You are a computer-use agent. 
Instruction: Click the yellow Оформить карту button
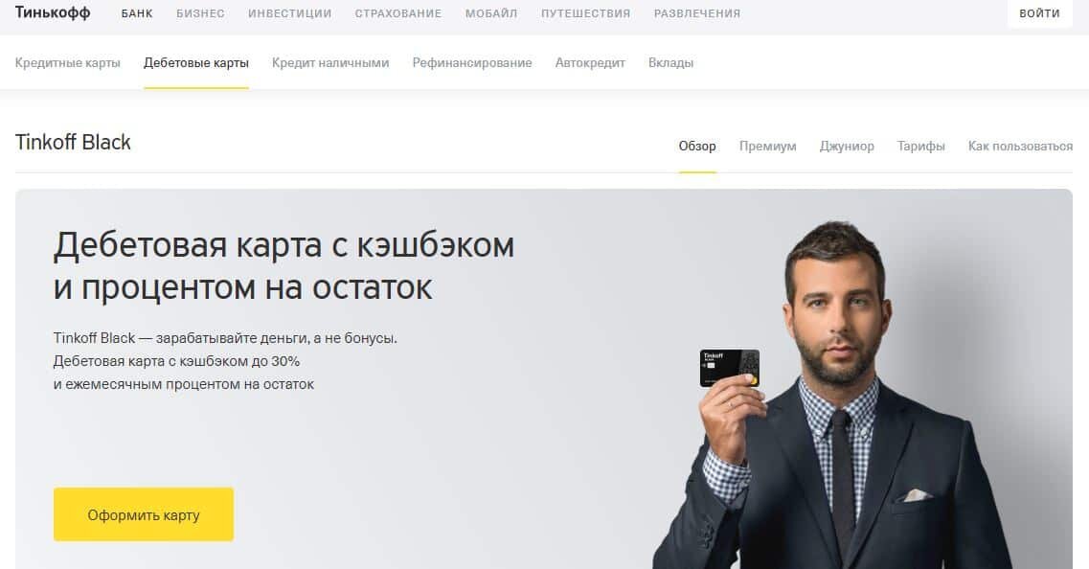(x=144, y=514)
